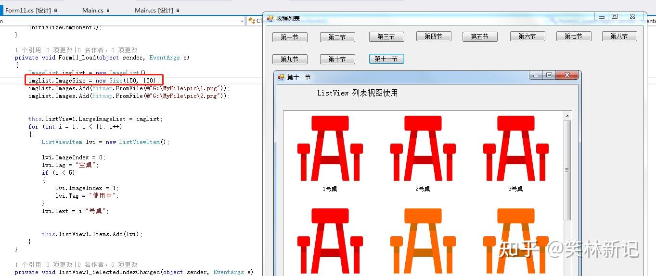Open lesson 第八节
The image size is (656, 276).
pyautogui.click(x=619, y=36)
